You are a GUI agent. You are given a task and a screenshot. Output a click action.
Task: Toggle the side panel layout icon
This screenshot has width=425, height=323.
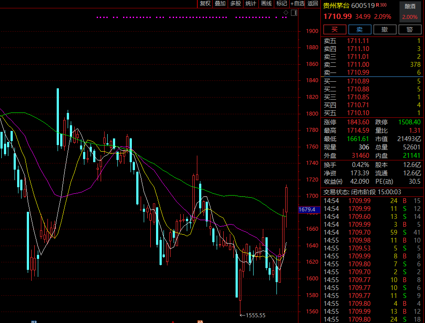pyautogui.click(x=294, y=12)
